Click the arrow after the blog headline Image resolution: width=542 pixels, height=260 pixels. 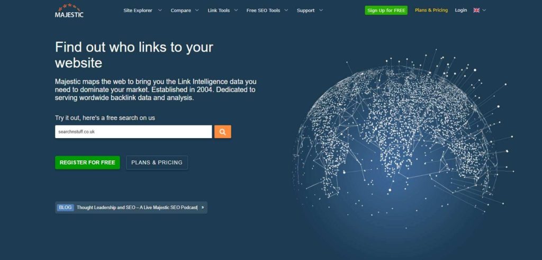pyautogui.click(x=202, y=208)
